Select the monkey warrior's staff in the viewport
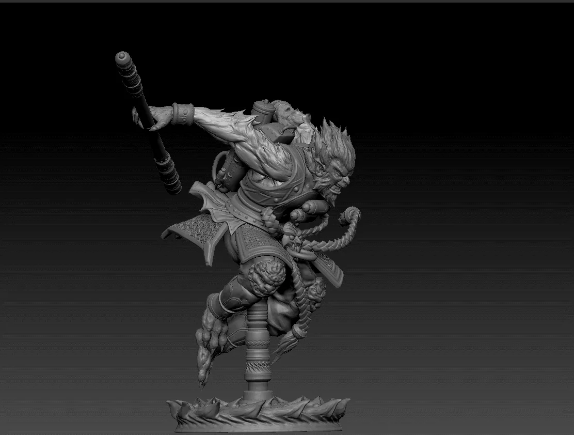 click(x=148, y=123)
